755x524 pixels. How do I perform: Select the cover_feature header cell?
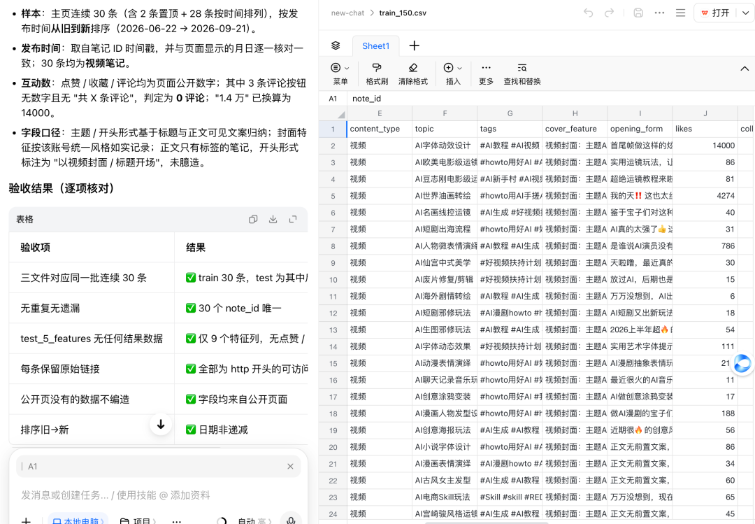pyautogui.click(x=575, y=129)
